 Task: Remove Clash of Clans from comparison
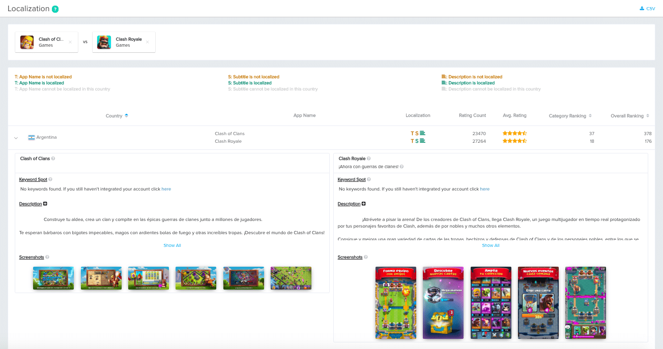point(70,42)
